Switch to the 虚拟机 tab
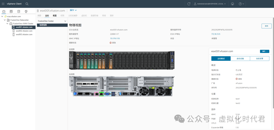Screen dimensions: 274x130 84,15
